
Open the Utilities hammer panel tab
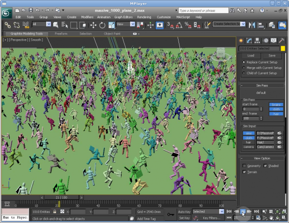tap(282, 41)
